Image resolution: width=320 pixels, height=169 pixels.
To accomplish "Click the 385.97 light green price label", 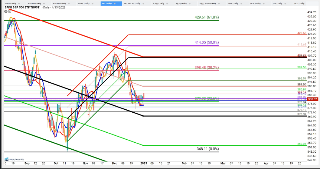I will click(302, 89).
